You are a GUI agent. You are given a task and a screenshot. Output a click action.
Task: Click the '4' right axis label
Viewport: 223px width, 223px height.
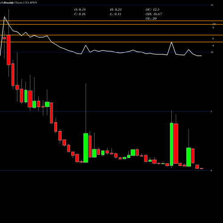coord(213,45)
